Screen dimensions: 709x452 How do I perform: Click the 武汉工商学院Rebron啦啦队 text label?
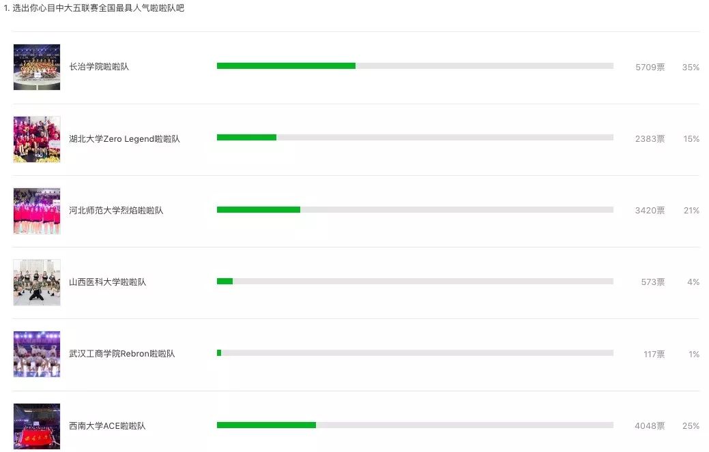point(121,354)
